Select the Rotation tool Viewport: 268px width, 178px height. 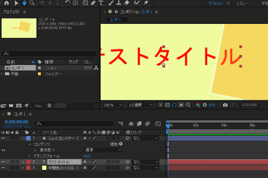tap(68, 3)
